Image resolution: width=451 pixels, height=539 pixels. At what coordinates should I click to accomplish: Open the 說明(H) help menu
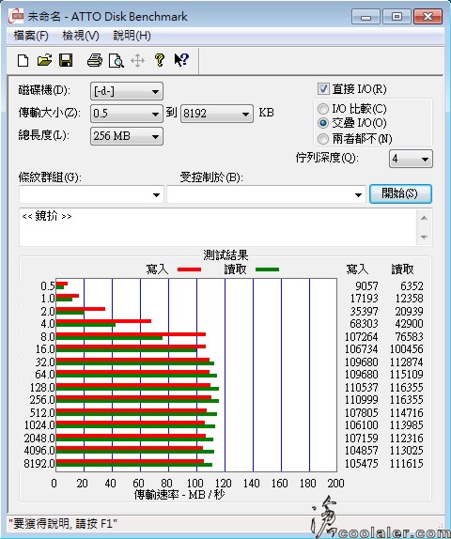coord(132,36)
